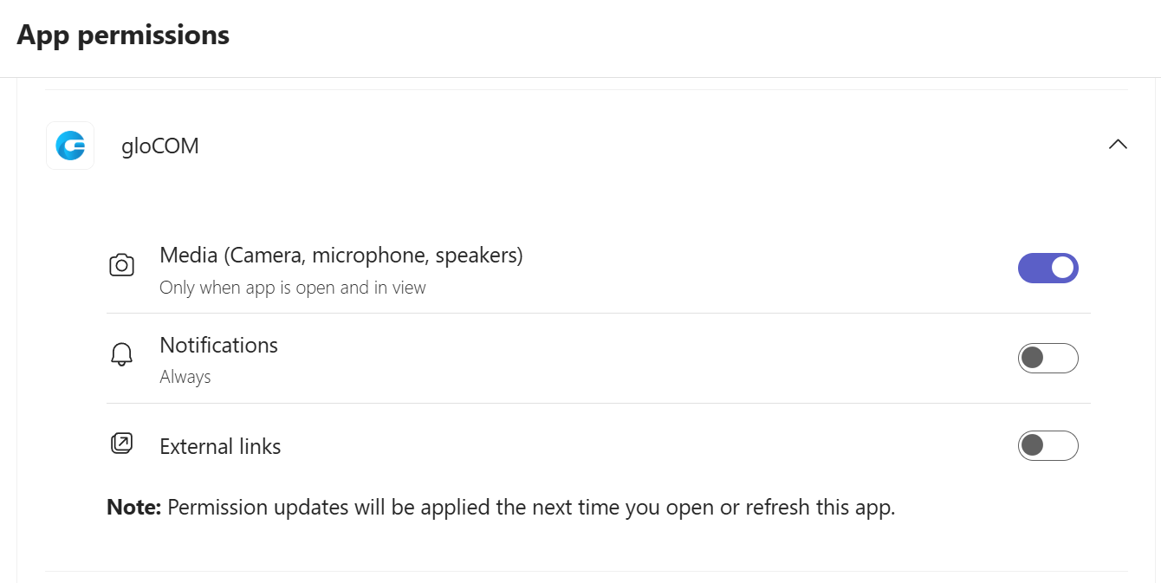The width and height of the screenshot is (1161, 583).
Task: Enable the Notifications toggle
Action: [x=1048, y=358]
